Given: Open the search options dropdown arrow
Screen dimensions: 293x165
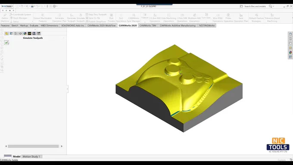Looking at the screenshot, I should click(273, 6).
